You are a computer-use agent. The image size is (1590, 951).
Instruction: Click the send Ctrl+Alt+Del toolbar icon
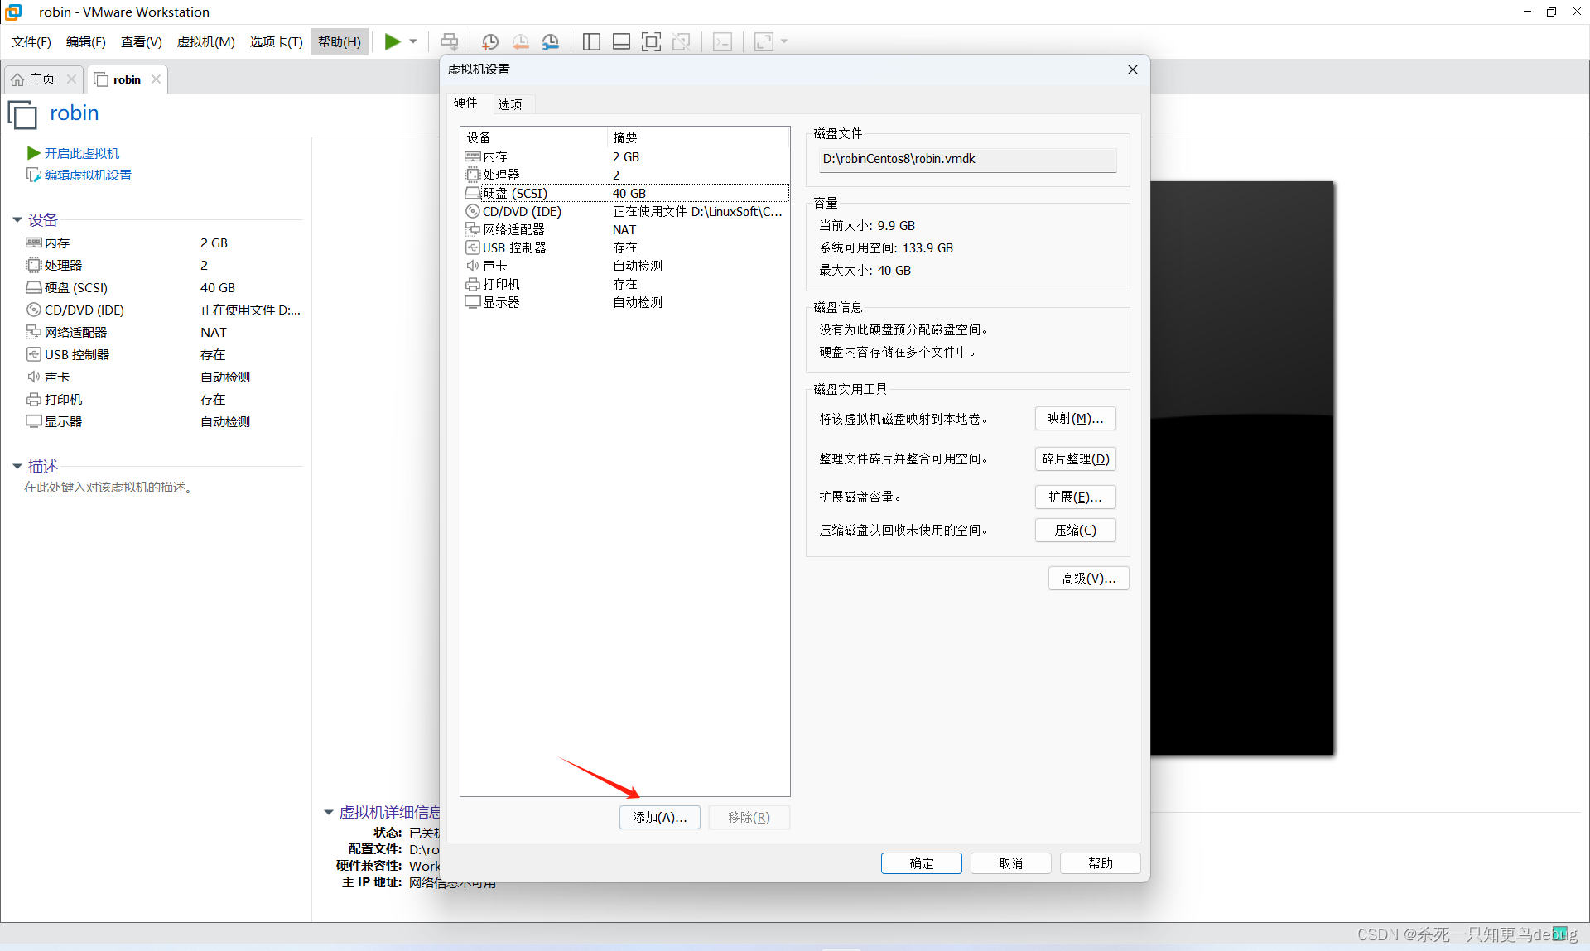449,41
